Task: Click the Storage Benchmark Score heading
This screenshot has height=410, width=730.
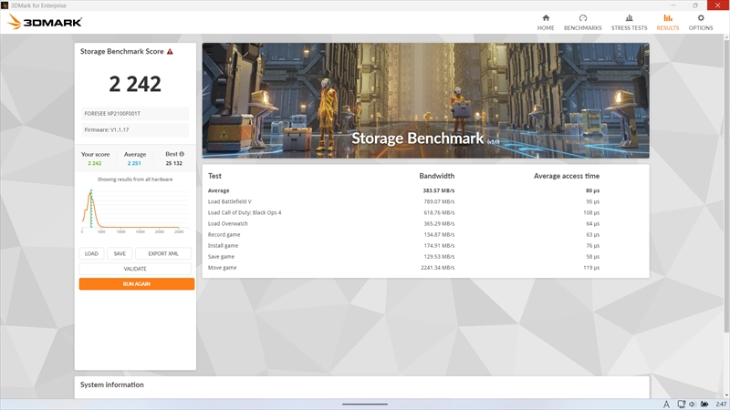Action: click(122, 52)
